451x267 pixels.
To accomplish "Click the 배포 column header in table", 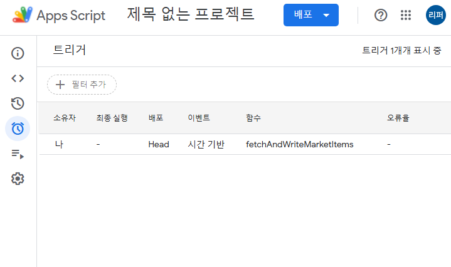I will coord(156,118).
